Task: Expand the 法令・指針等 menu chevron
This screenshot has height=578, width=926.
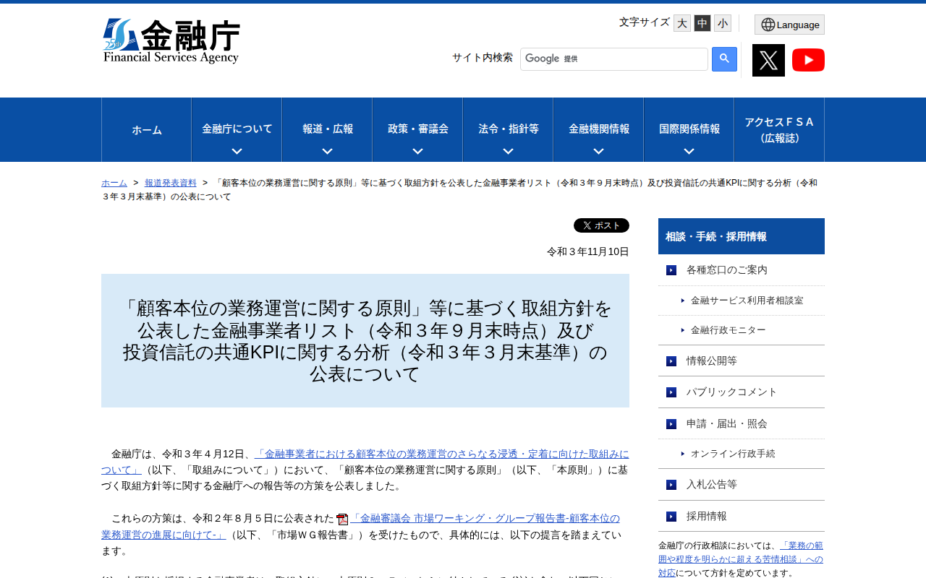Action: click(508, 151)
